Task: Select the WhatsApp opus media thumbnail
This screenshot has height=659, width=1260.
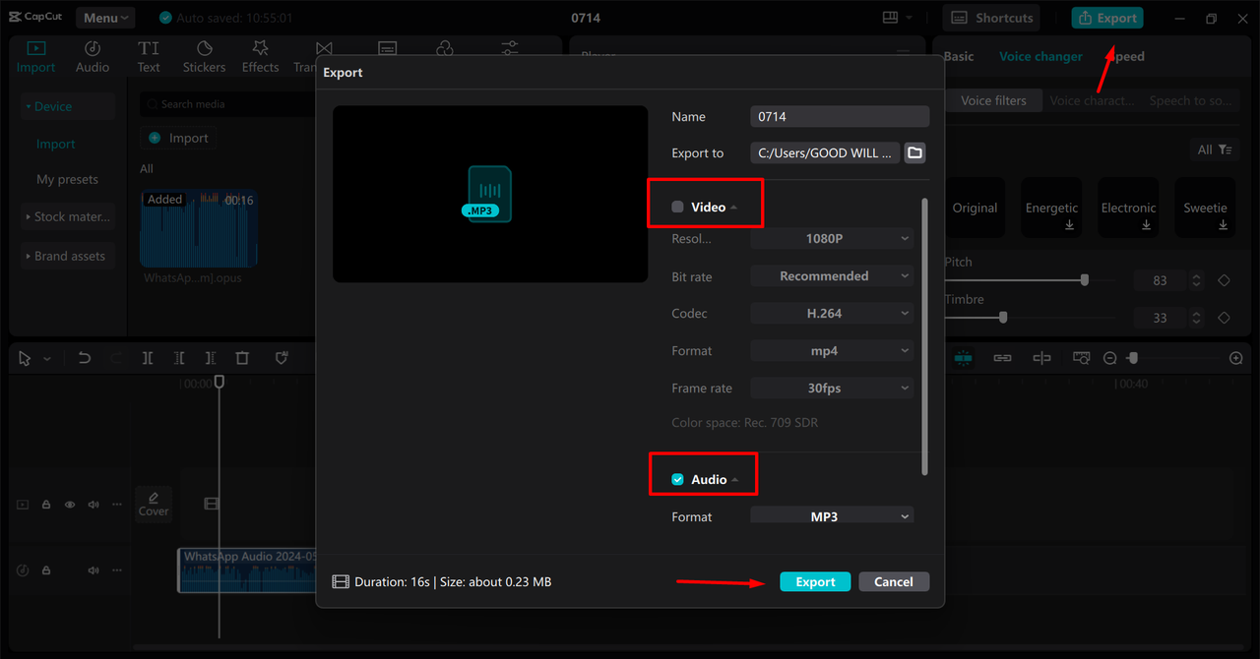Action: point(199,228)
